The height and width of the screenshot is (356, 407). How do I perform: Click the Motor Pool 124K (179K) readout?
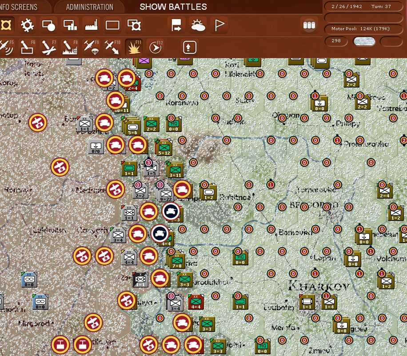tap(363, 29)
